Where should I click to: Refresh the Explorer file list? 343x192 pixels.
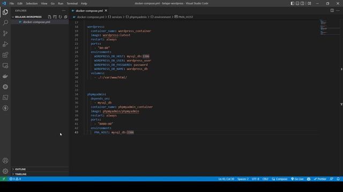tap(60, 17)
